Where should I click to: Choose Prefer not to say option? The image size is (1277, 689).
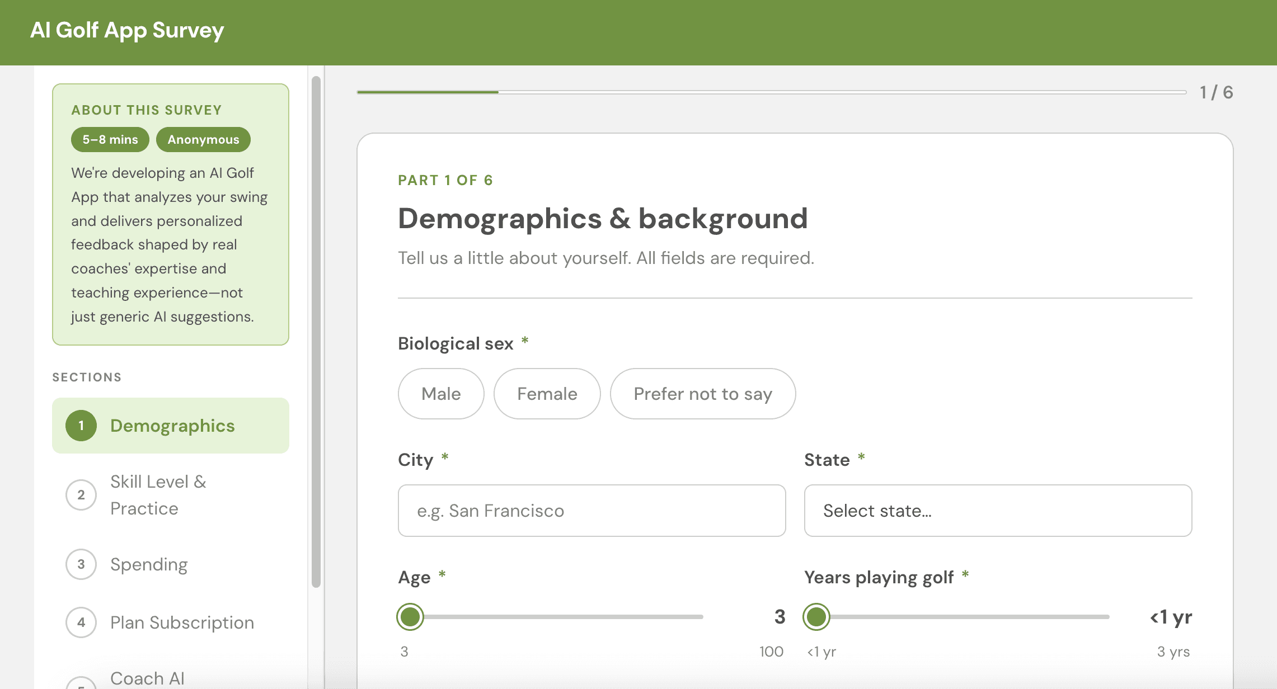pyautogui.click(x=702, y=394)
